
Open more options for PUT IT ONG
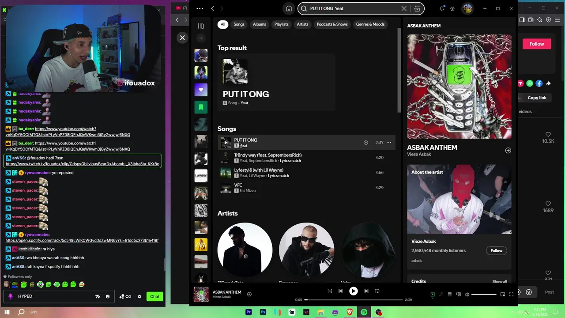(x=388, y=143)
